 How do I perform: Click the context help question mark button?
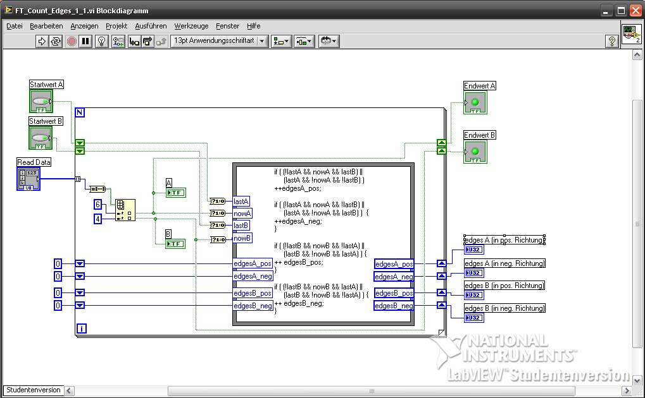tap(611, 41)
